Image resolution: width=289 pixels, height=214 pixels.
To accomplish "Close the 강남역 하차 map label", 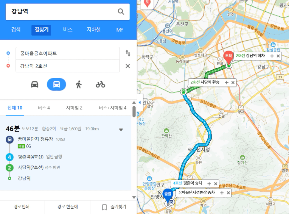I will 278,56.
